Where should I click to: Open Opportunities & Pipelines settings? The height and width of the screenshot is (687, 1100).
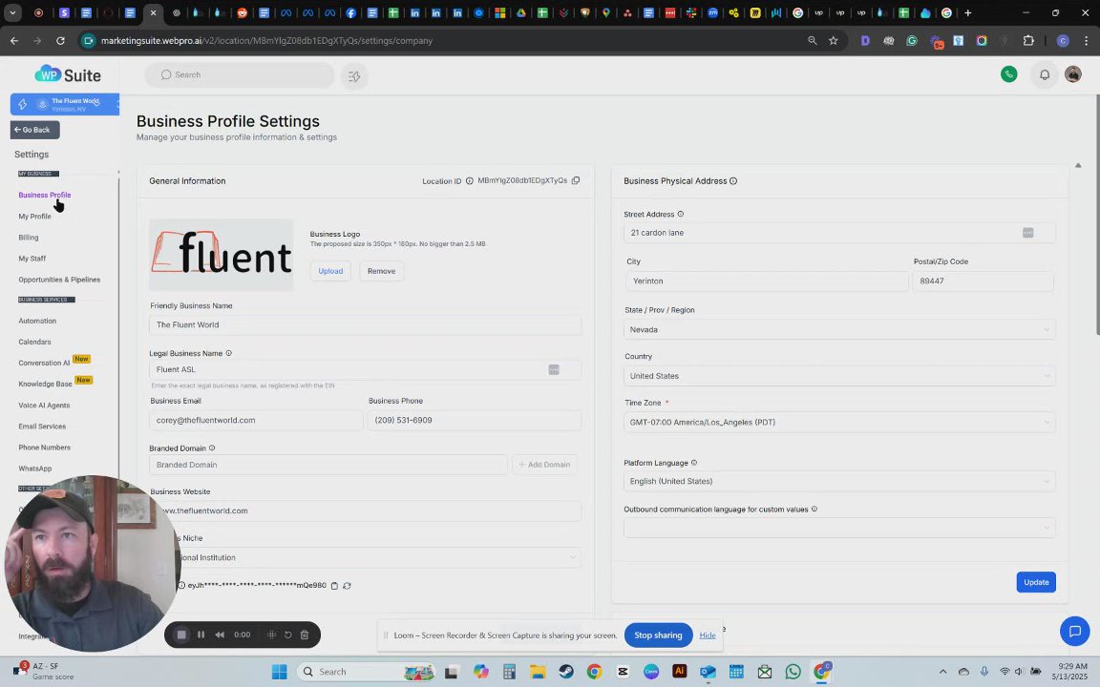[59, 279]
